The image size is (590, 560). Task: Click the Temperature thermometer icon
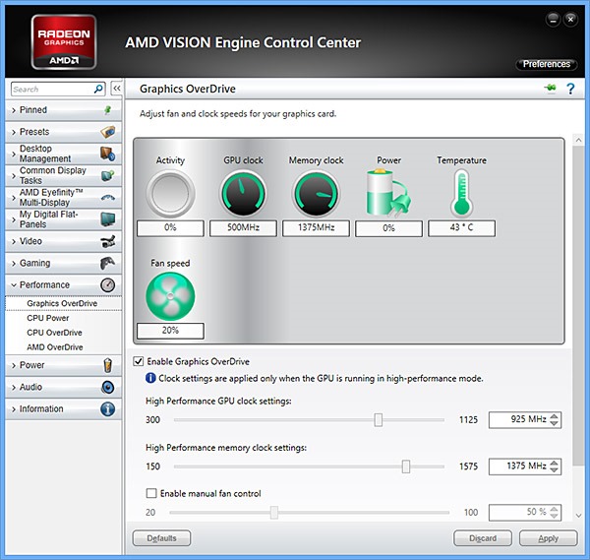point(461,193)
